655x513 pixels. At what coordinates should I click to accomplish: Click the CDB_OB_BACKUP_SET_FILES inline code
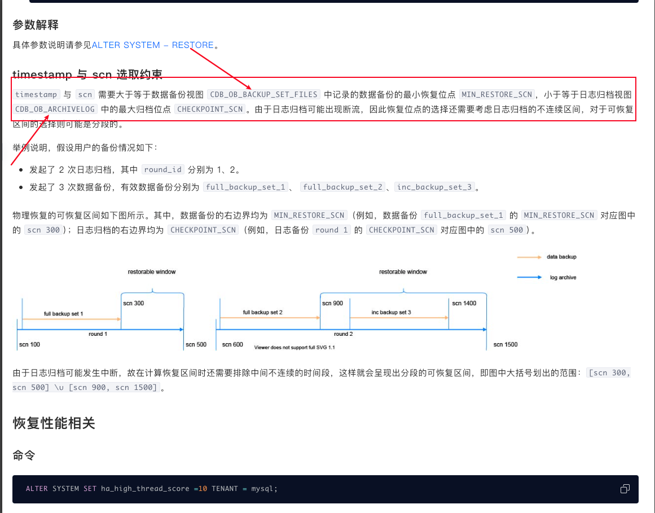[263, 95]
